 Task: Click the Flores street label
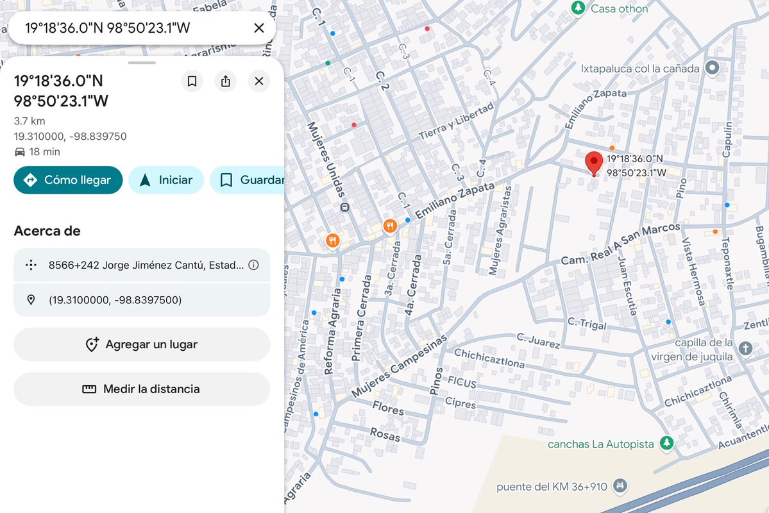click(389, 408)
